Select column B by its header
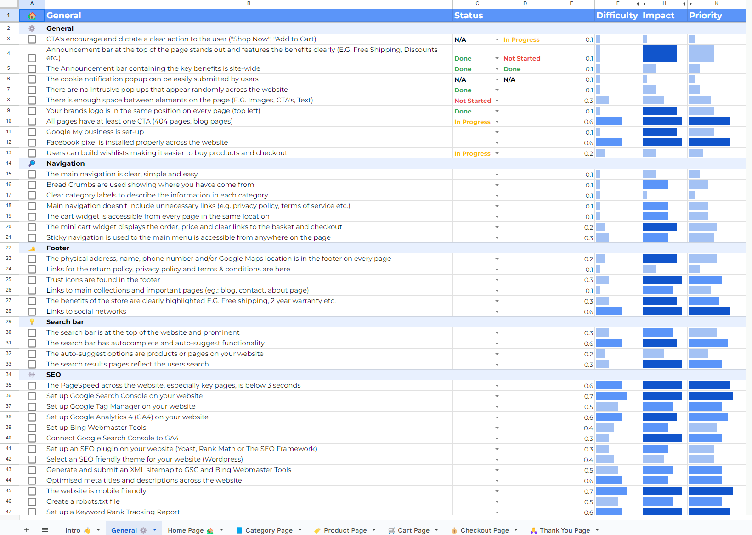Viewport: 752px width, 535px height. coord(249,4)
